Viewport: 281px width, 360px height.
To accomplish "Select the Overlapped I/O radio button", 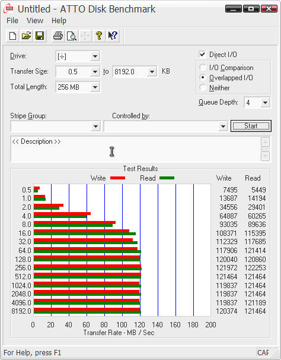I will click(203, 78).
